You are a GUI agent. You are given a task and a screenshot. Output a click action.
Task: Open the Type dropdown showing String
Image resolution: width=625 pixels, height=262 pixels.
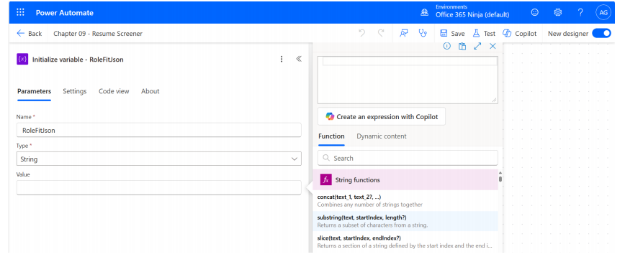coord(158,159)
